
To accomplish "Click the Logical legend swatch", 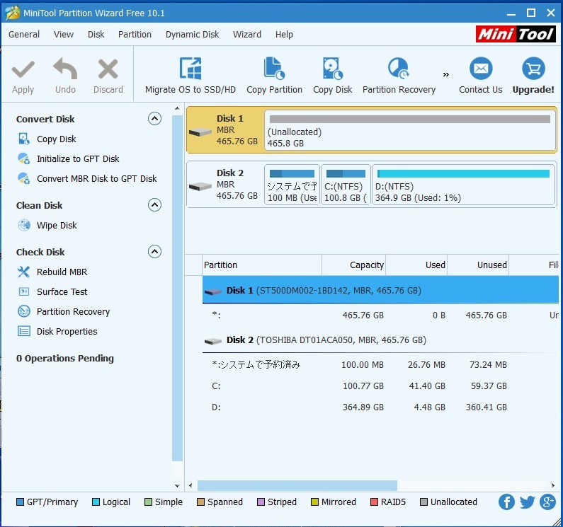I will tap(96, 502).
